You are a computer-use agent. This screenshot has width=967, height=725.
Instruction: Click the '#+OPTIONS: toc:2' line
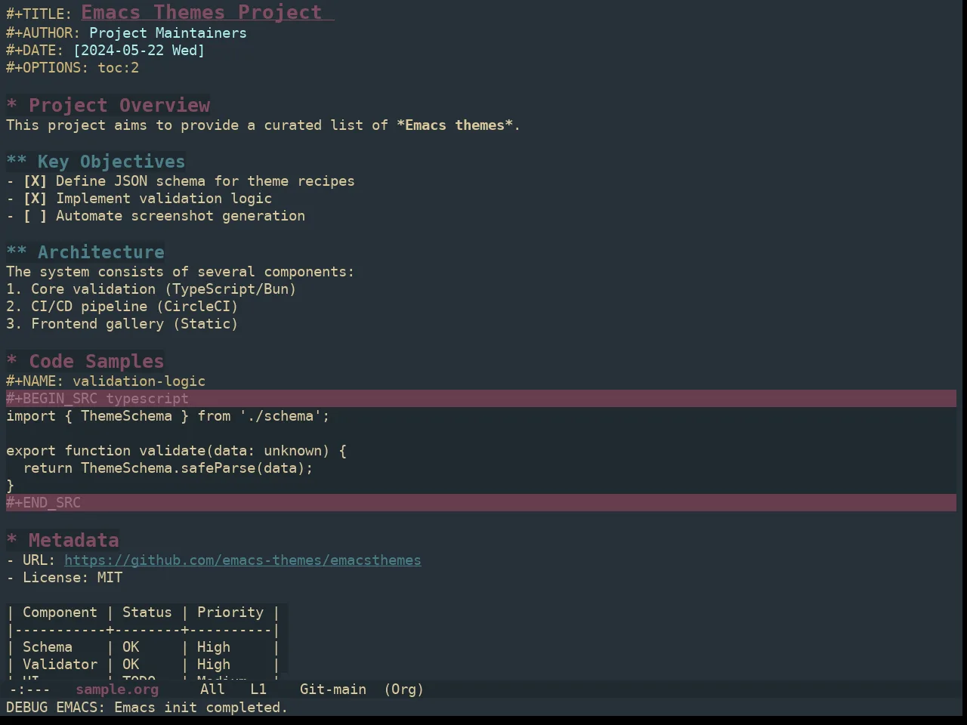click(x=73, y=68)
